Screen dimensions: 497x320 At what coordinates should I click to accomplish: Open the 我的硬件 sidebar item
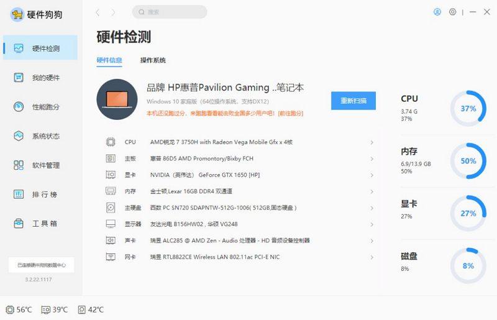click(40, 78)
